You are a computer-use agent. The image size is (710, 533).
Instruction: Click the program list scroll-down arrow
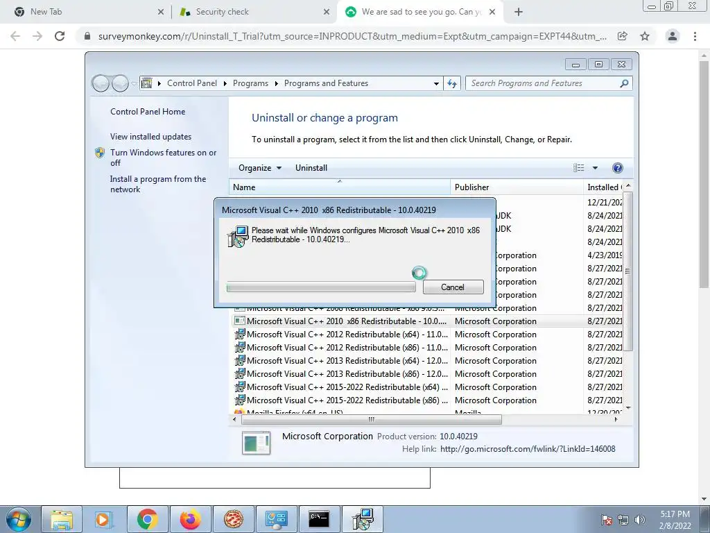coord(628,408)
